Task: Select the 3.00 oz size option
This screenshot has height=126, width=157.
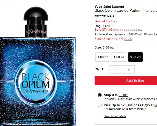Action: click(135, 57)
